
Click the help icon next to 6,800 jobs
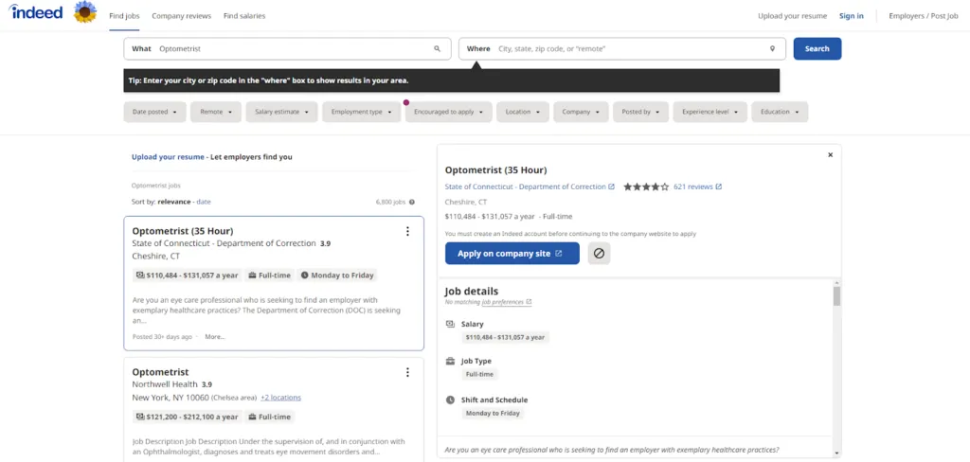412,202
